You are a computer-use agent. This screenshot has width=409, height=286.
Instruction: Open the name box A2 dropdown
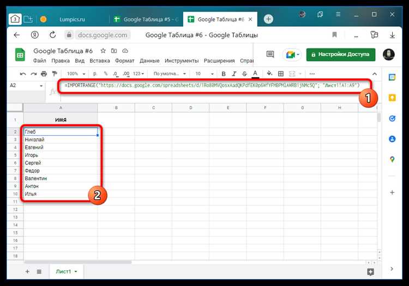click(x=41, y=86)
